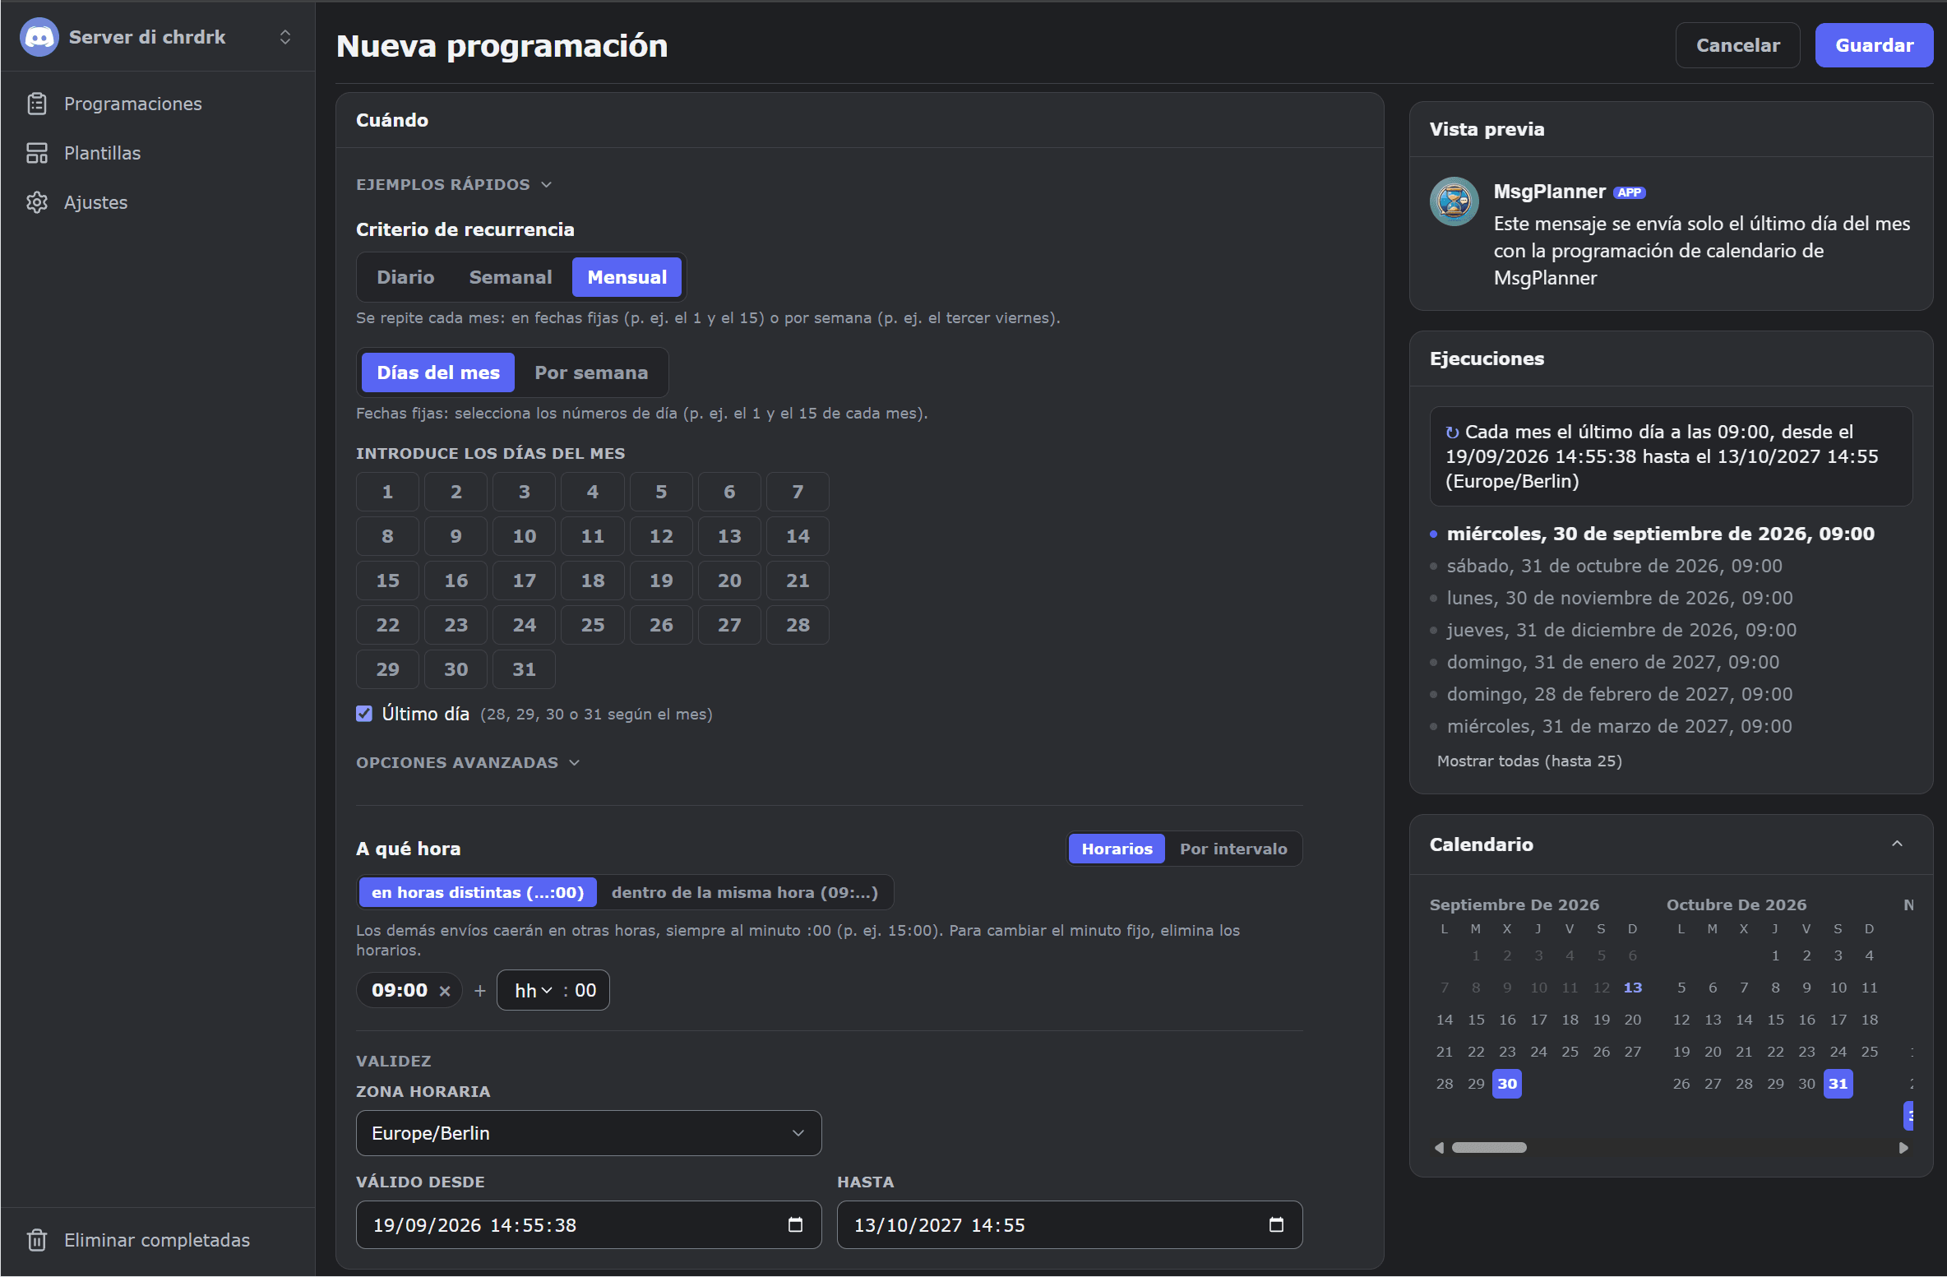Viewport: 1947px width, 1277px height.
Task: Toggle day 10 in the month grid
Action: pos(524,536)
